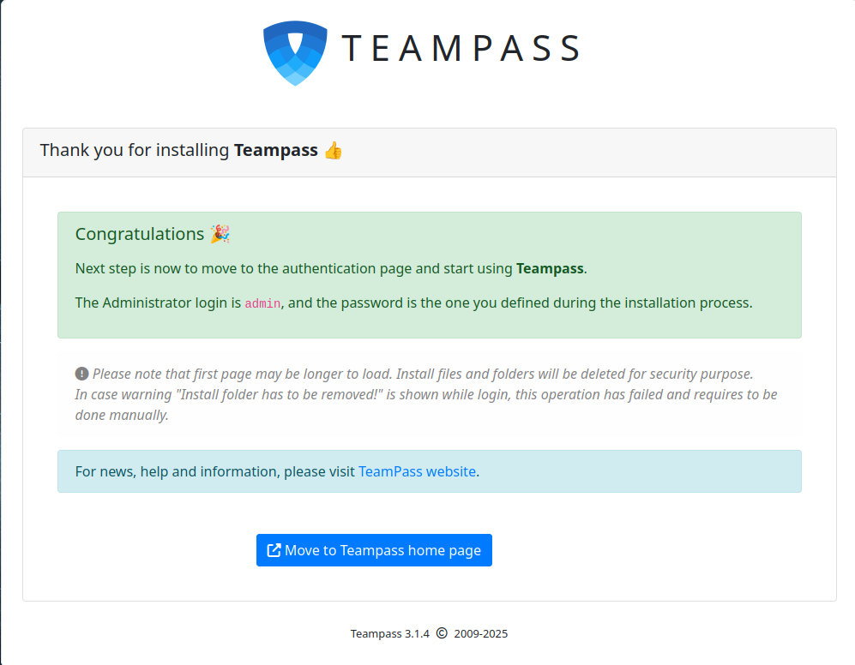Click the external link icon on the button
Screen dimensions: 855x665
(274, 550)
